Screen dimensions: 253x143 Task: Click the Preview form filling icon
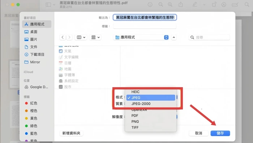[235, 4]
